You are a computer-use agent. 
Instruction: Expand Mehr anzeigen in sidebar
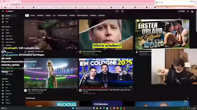(x=9, y=74)
